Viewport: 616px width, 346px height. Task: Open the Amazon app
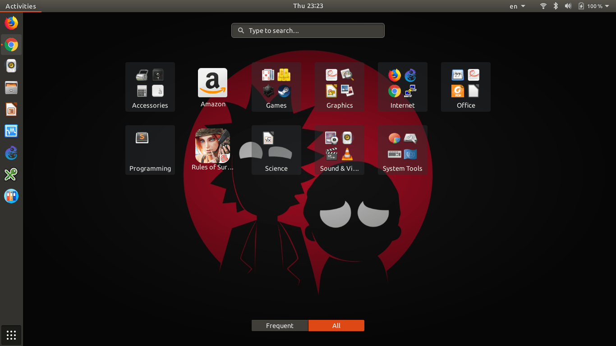[x=213, y=88]
